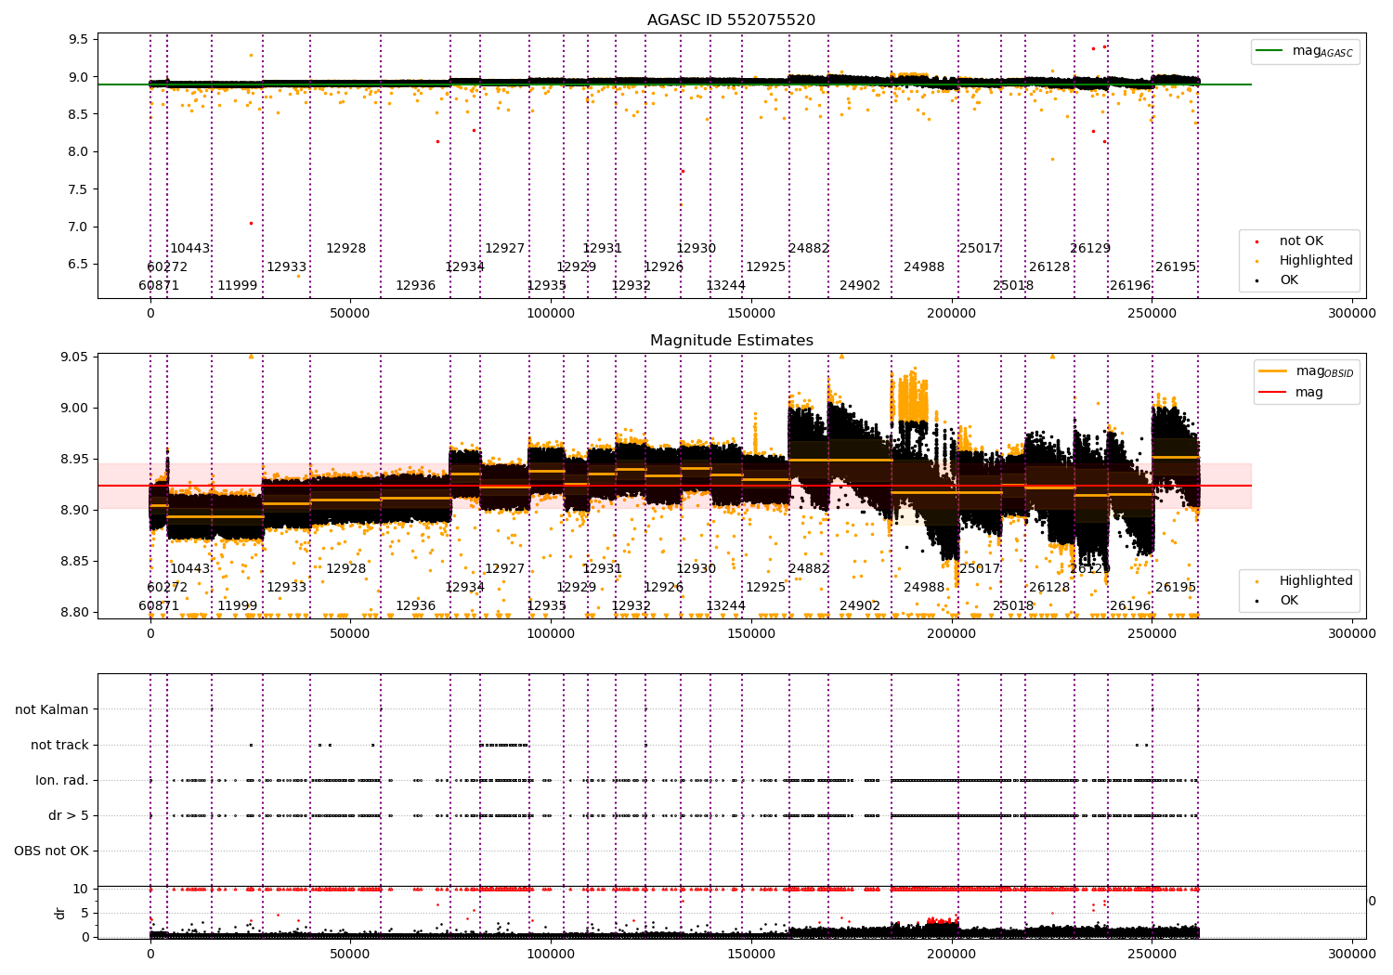Click the '7.5' y-axis tick label

click(79, 189)
